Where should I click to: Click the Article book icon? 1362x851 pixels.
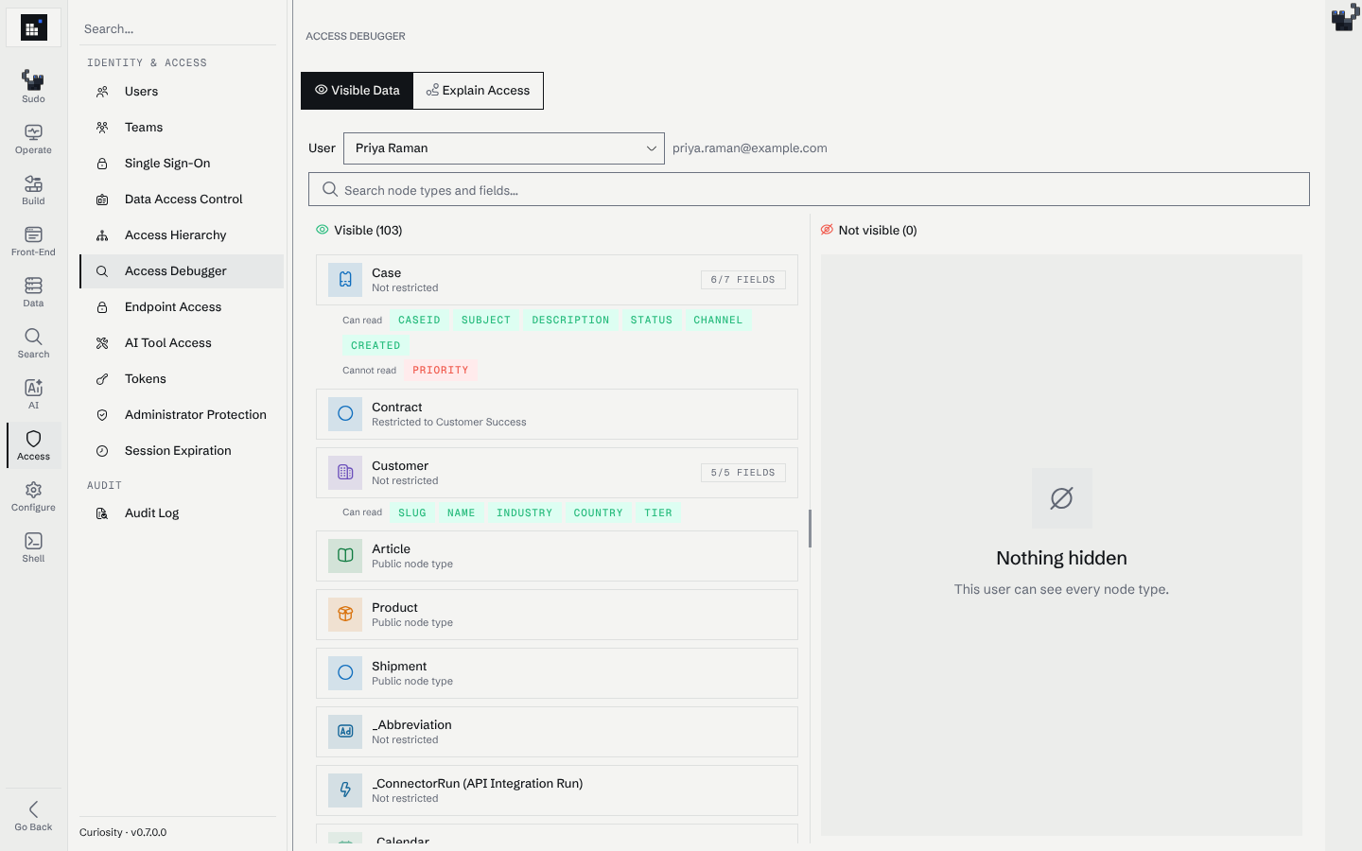click(345, 556)
